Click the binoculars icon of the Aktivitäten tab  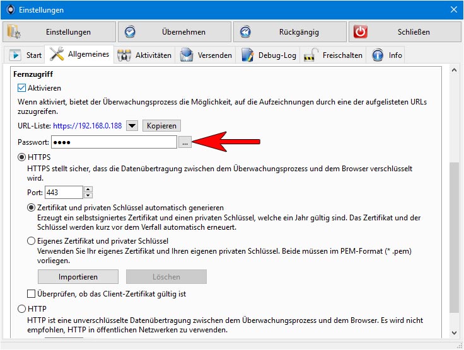(124, 55)
